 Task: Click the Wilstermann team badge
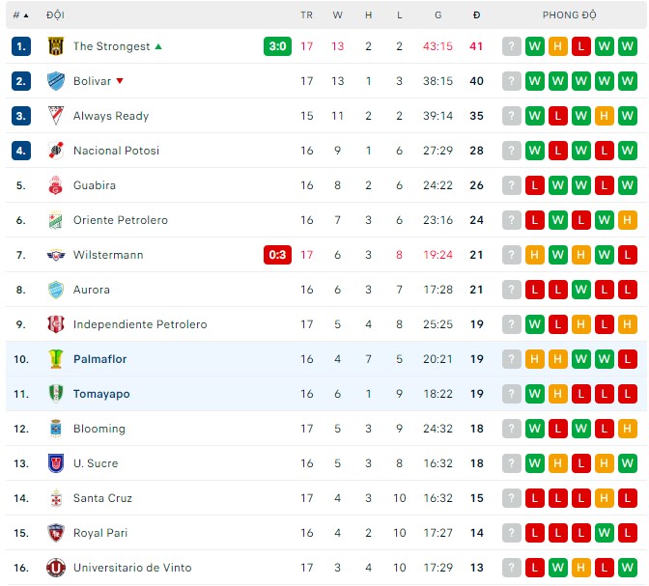pyautogui.click(x=55, y=255)
